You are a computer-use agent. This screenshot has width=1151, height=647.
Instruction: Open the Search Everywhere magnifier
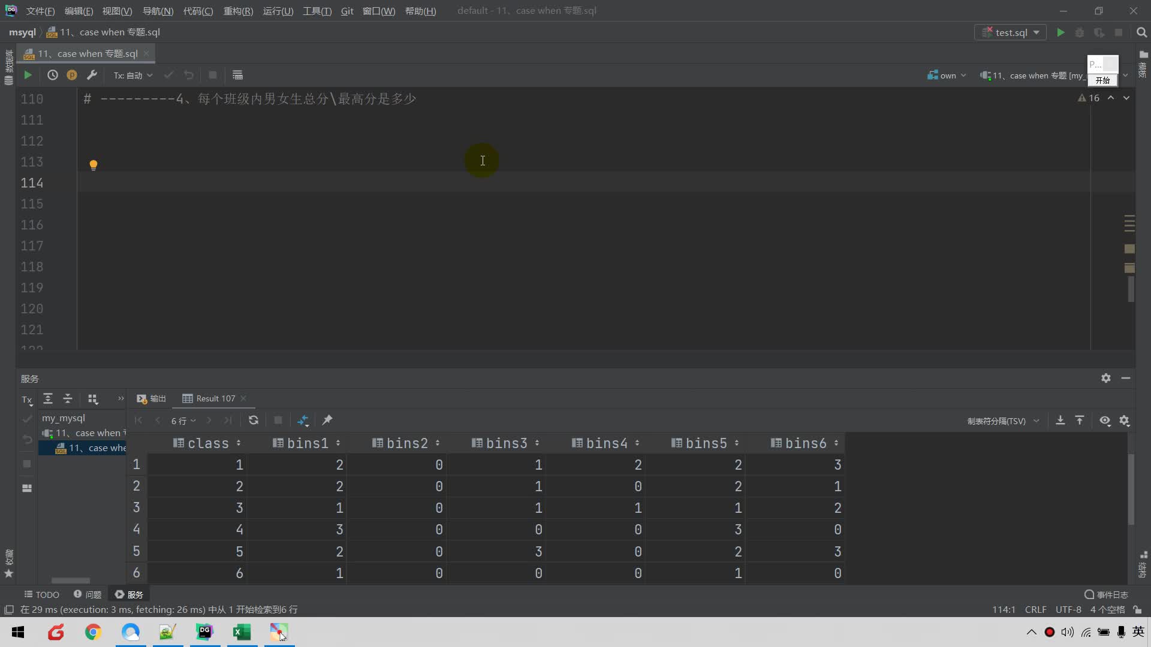coord(1141,32)
